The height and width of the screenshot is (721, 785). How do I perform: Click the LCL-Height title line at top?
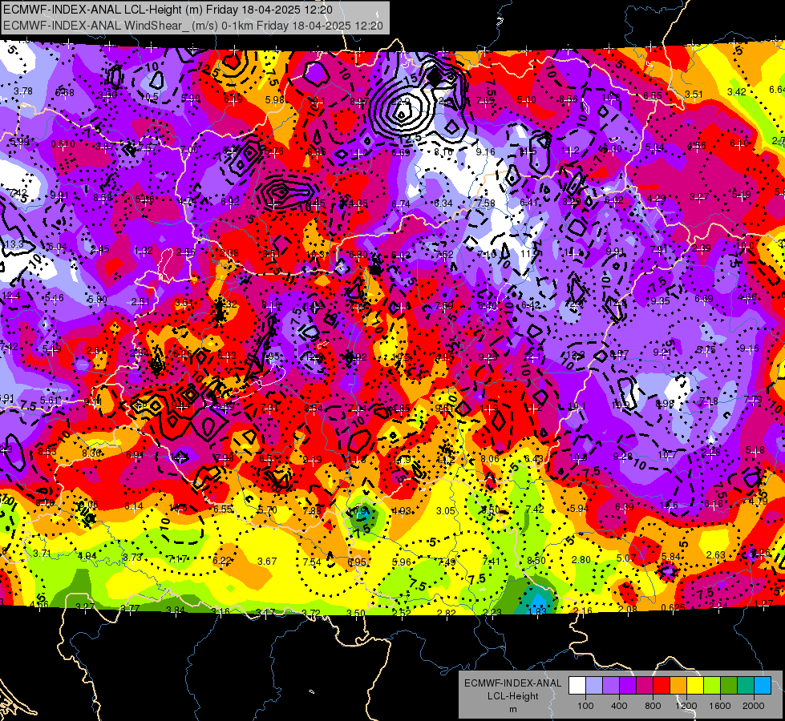tap(168, 10)
